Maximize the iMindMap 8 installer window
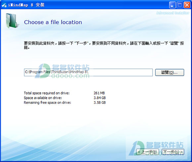Image resolution: width=192 pixels, height=162 pixels. [x=180, y=5]
